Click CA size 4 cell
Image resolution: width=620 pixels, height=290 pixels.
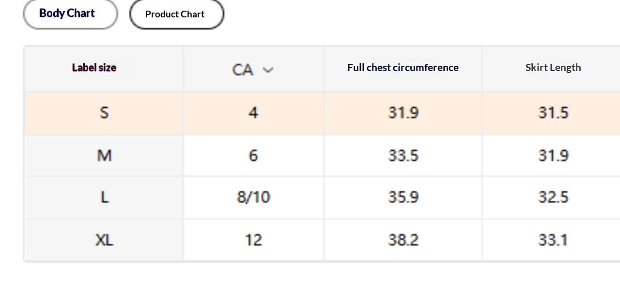[x=253, y=113]
